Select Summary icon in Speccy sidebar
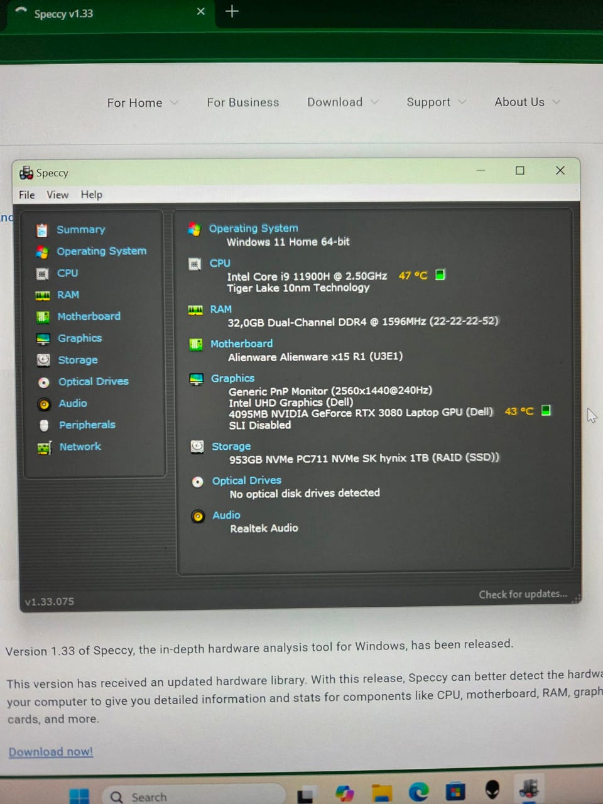The image size is (603, 804). [42, 231]
